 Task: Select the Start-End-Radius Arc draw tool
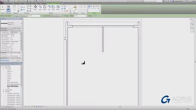coord(89,9)
